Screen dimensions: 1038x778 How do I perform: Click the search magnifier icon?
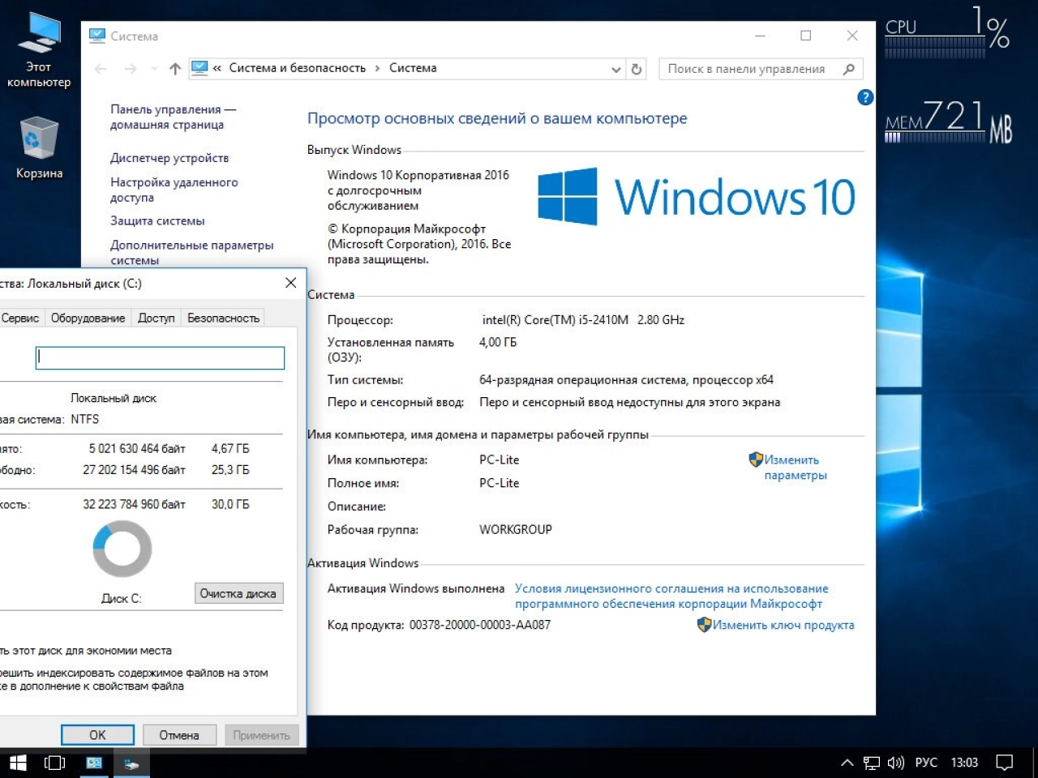849,69
